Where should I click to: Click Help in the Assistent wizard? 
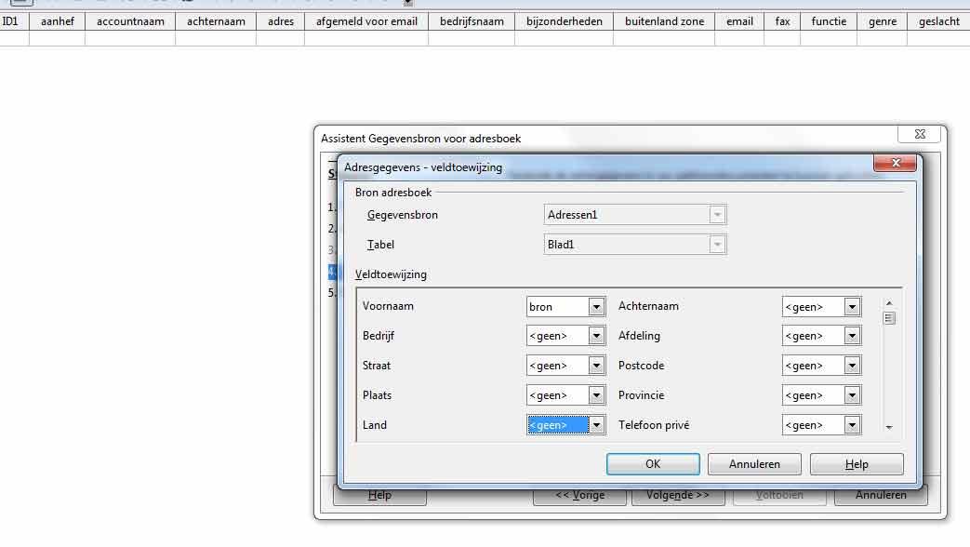coord(379,496)
